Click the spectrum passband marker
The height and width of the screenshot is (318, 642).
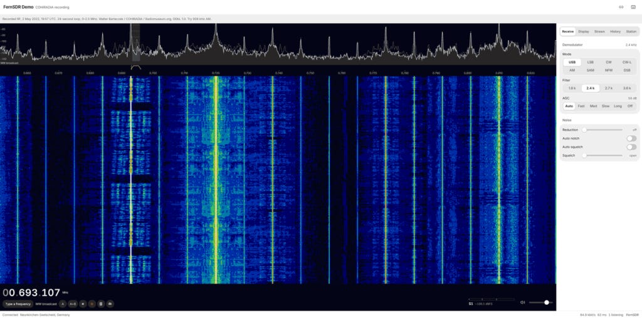[136, 67]
